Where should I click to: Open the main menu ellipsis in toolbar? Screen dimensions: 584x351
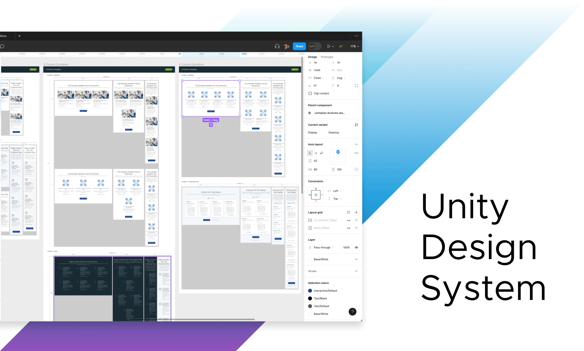click(356, 36)
